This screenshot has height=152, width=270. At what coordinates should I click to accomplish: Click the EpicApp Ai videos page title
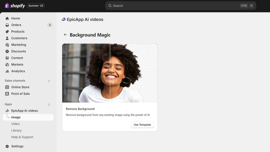pos(85,20)
